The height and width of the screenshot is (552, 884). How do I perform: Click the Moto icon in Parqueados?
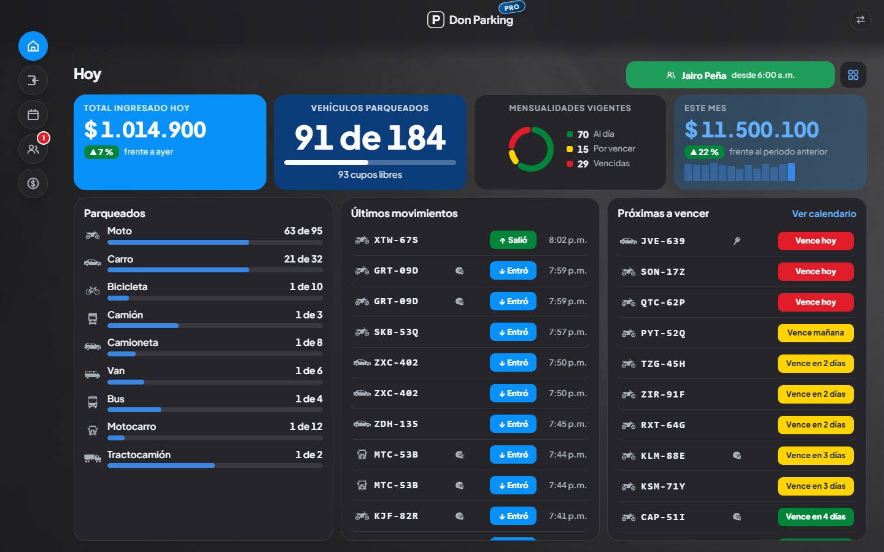click(93, 235)
